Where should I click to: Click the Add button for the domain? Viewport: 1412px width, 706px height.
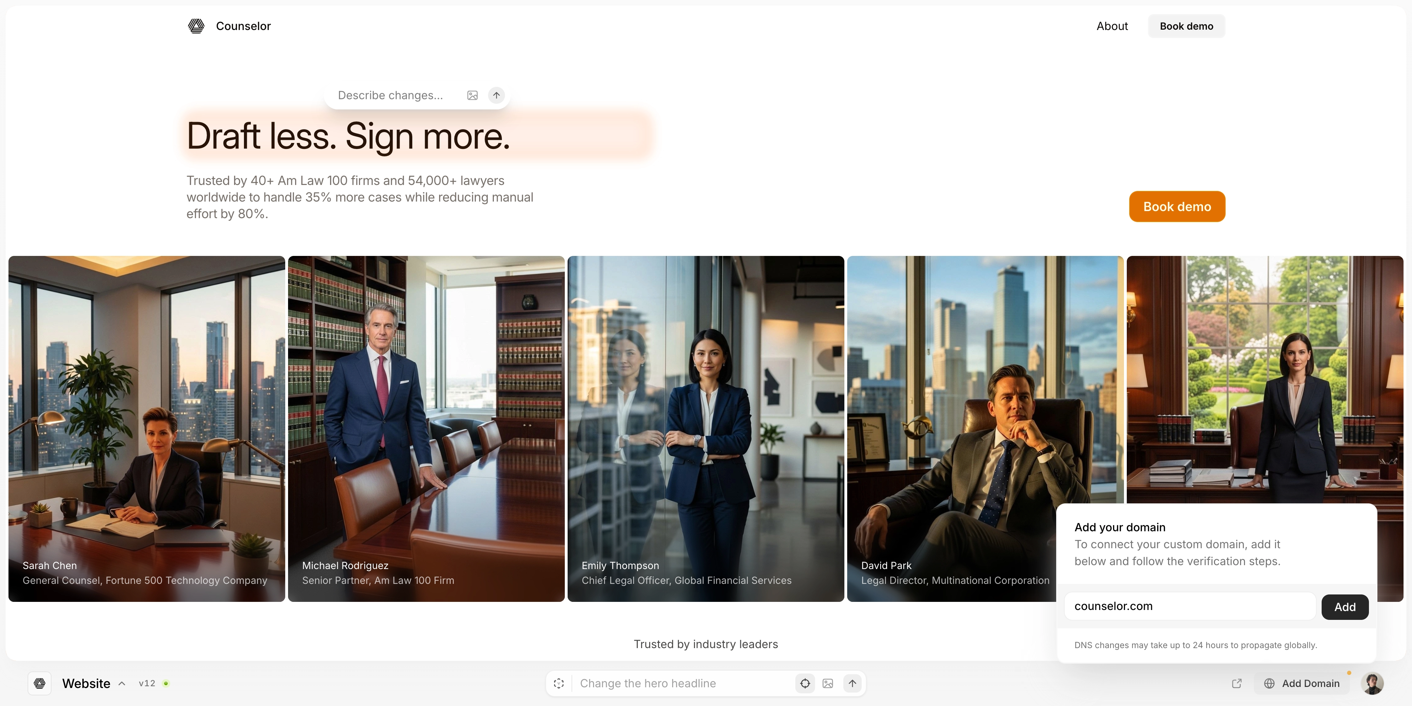1345,607
